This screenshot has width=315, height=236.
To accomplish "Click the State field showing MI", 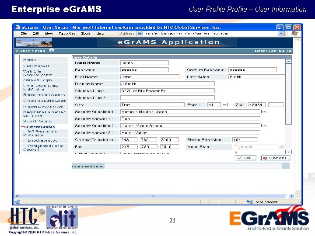I will pyautogui.click(x=214, y=105).
